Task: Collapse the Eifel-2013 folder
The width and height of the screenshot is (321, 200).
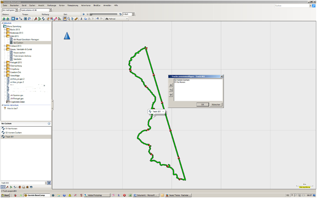Action: tap(5, 36)
